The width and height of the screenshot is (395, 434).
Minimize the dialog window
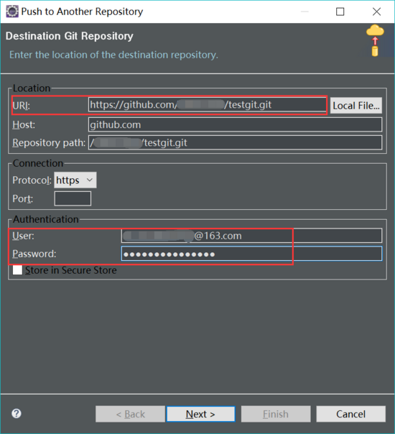[x=305, y=11]
